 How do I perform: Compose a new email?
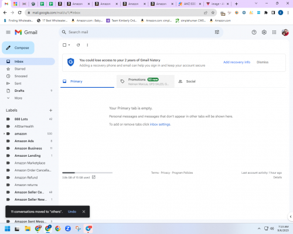[18, 48]
